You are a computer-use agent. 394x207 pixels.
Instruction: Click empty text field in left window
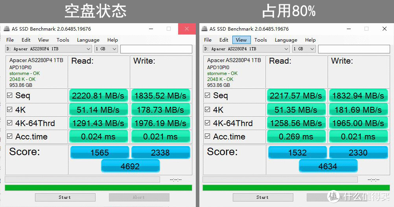pos(156,49)
